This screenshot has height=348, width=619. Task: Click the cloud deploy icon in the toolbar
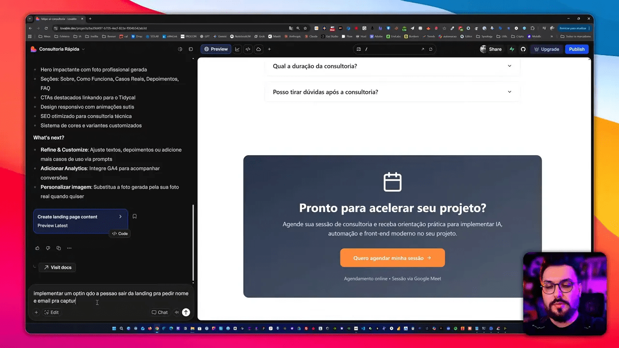tap(258, 49)
